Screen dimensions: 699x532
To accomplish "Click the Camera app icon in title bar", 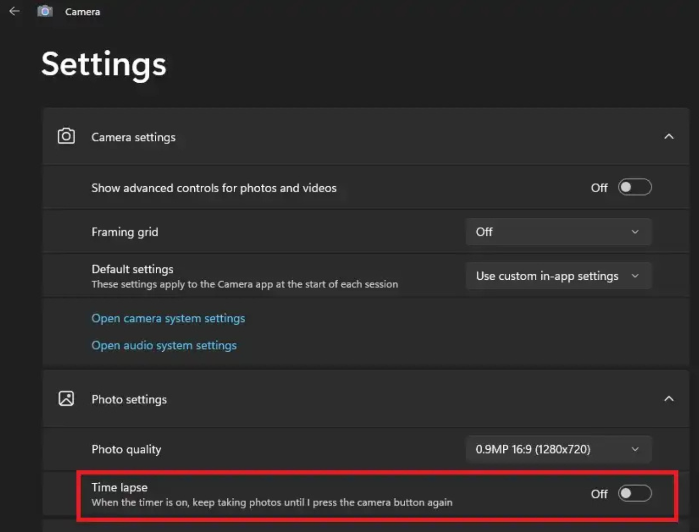I will click(45, 11).
